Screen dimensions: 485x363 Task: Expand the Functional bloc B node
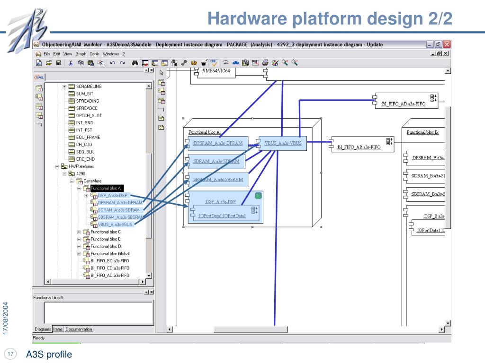[79, 239]
